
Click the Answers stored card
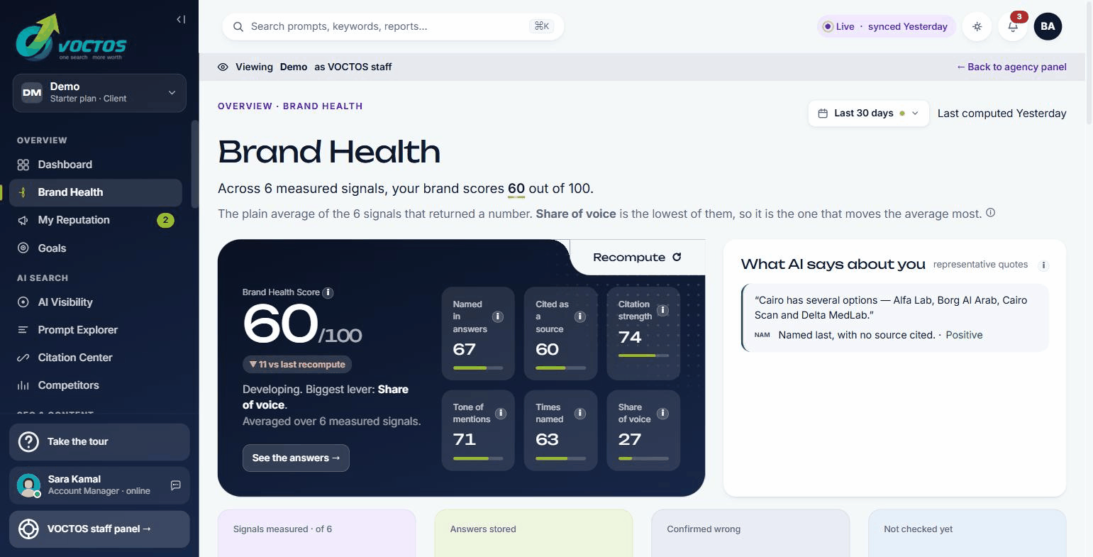click(x=533, y=533)
